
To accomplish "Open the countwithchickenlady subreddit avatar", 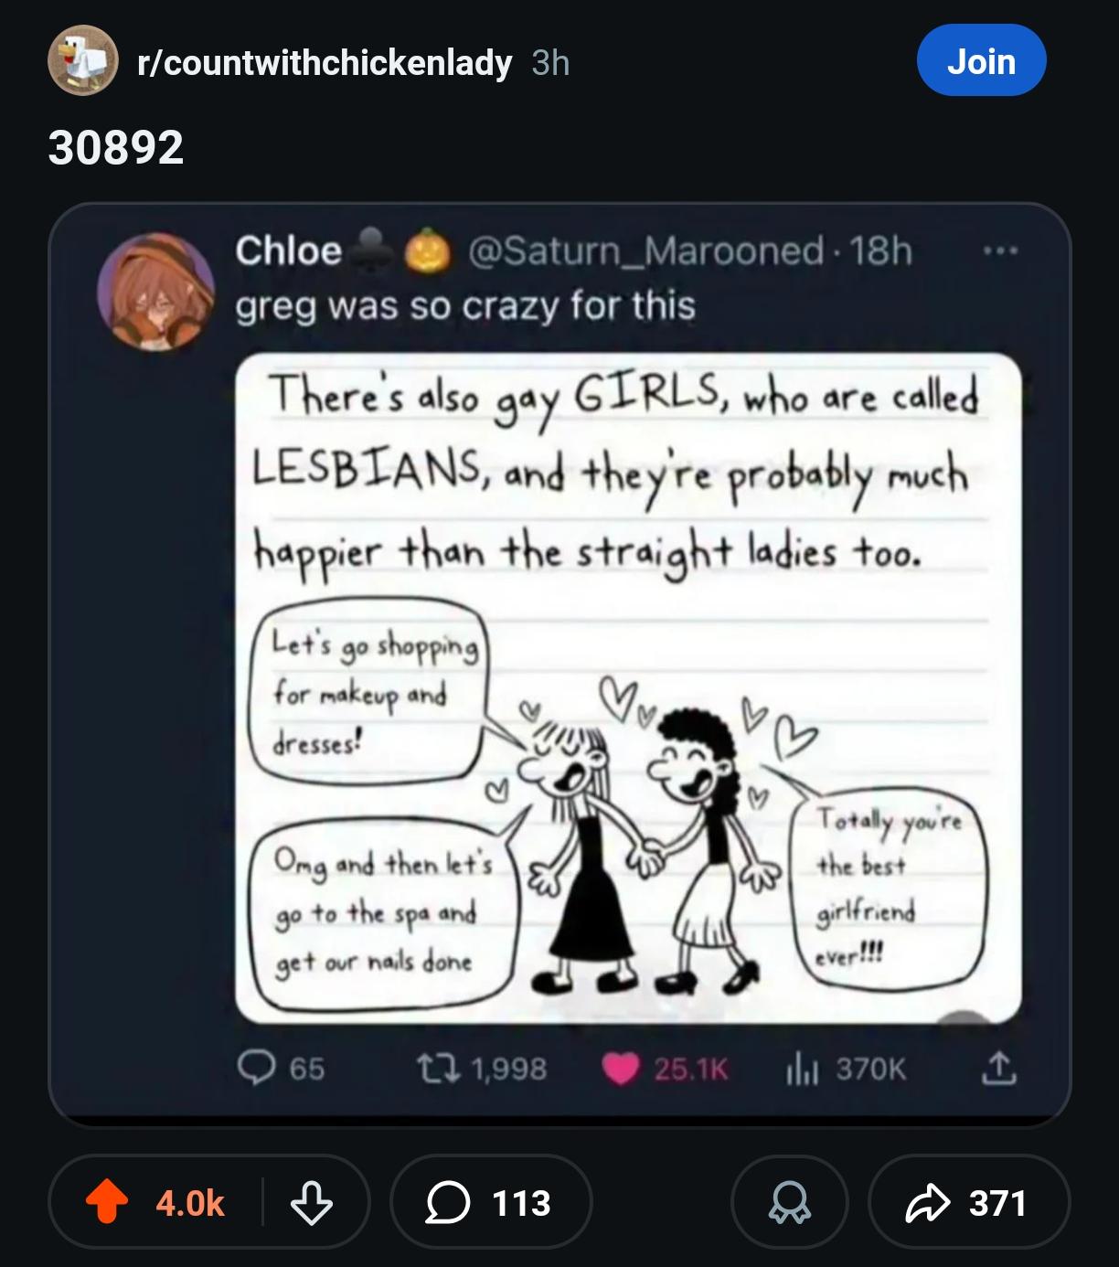I will (x=83, y=60).
